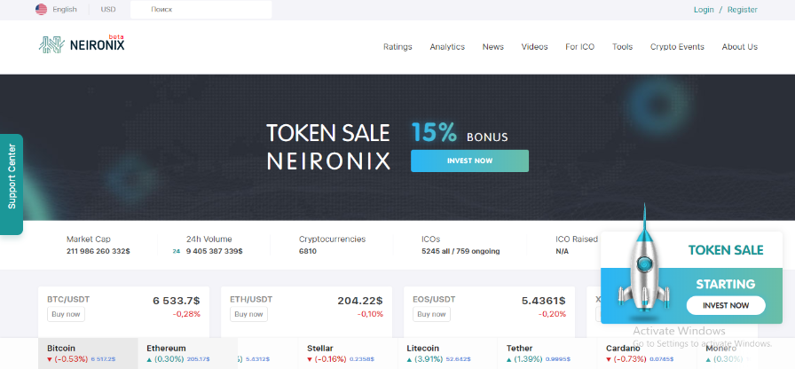The height and width of the screenshot is (369, 795).
Task: Click the Login link
Action: pos(704,9)
